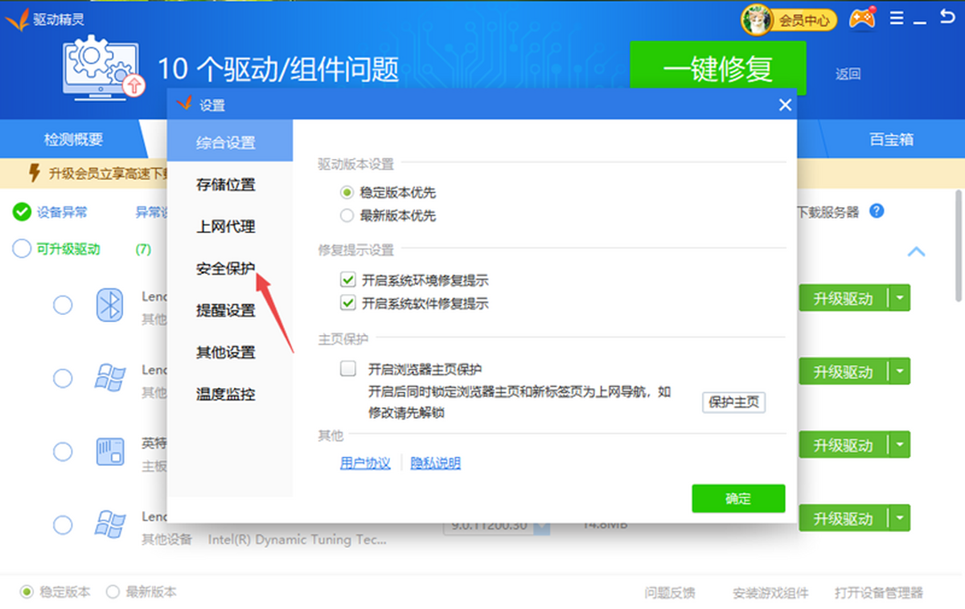Screen dimensions: 965x609
Task: Open dropdown arrow next to last 升级驱动
Action: coord(900,519)
